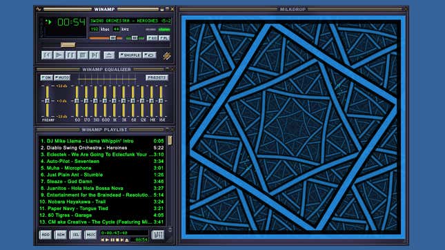Click mini next-track icon in playlist footer
This screenshot has height=250, width=445.
pyautogui.click(x=122, y=240)
